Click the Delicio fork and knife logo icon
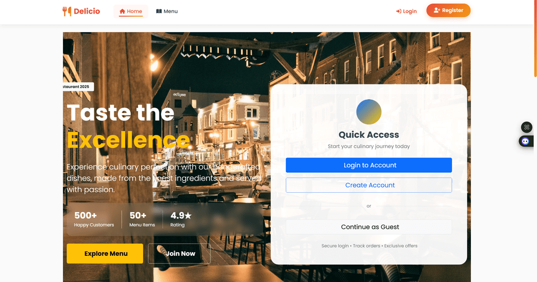This screenshot has width=537, height=282. tap(67, 12)
